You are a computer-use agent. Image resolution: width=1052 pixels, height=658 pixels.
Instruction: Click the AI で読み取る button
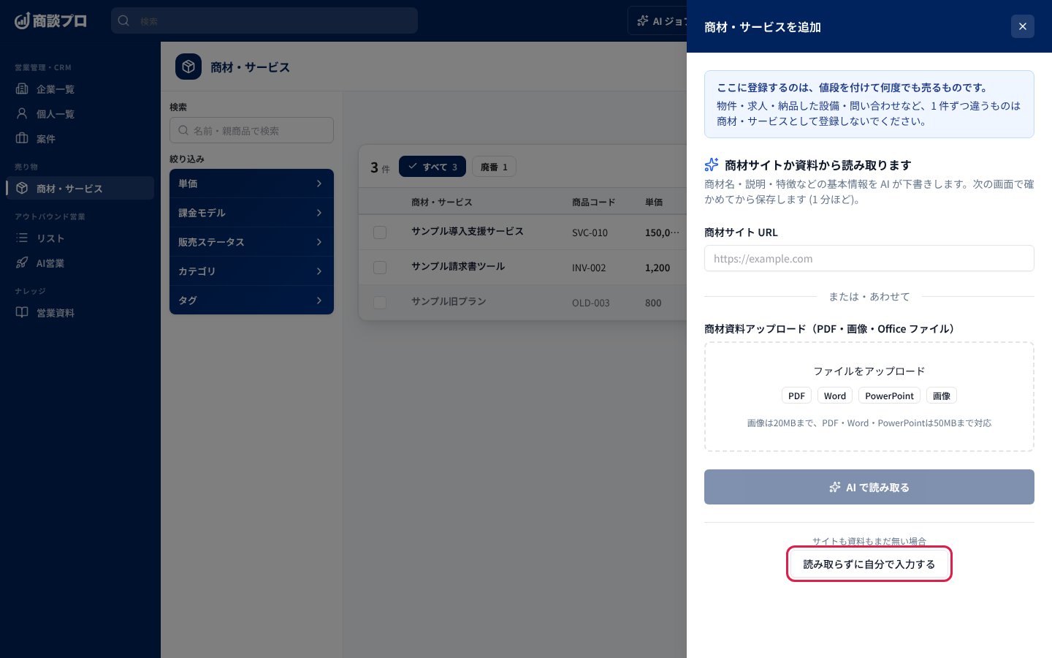point(869,487)
